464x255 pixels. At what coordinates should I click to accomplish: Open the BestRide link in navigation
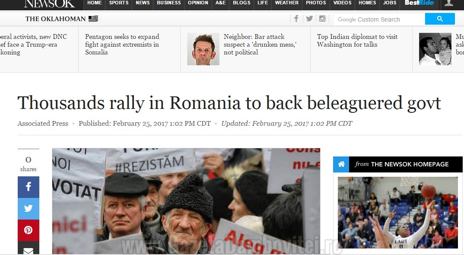click(x=420, y=3)
